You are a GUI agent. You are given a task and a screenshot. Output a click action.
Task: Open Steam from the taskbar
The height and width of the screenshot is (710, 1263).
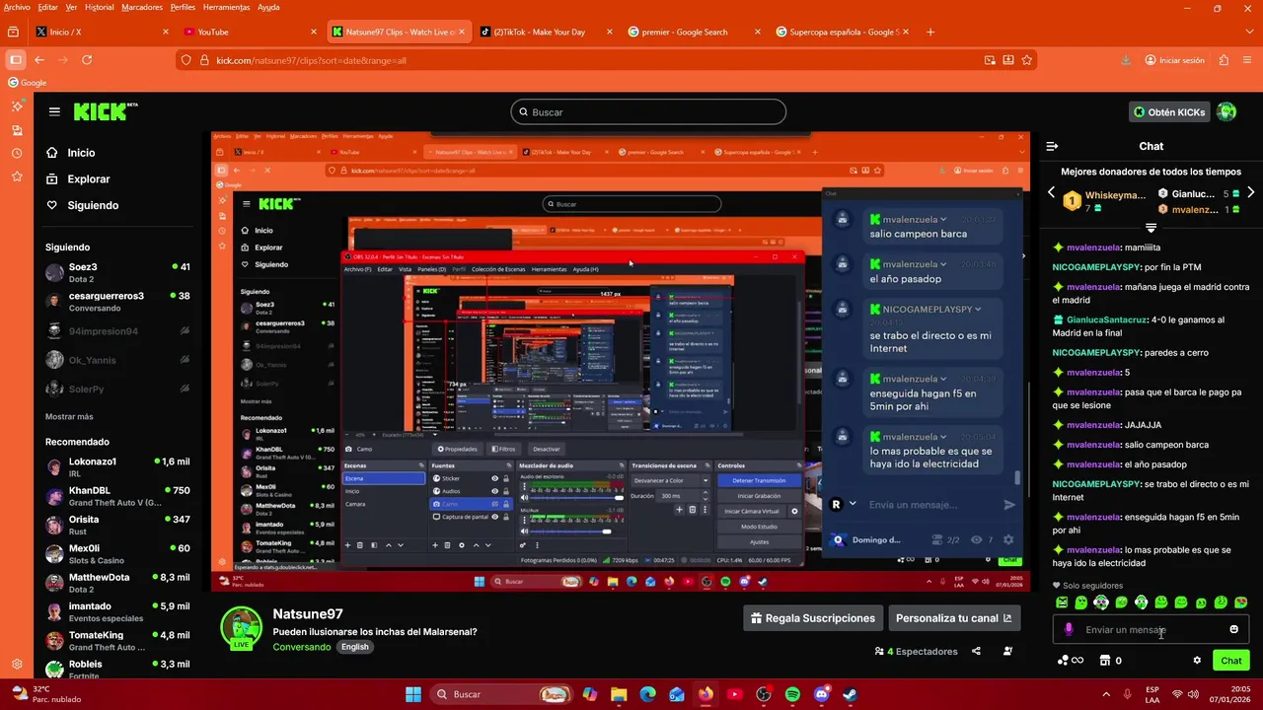(850, 694)
